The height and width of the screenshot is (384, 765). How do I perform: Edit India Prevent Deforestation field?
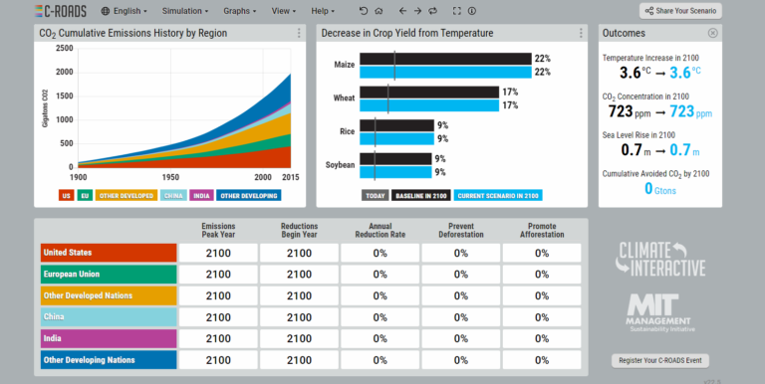coord(461,338)
